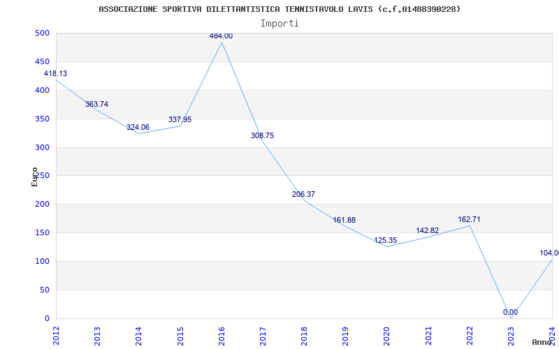Select the 2016 x-axis year label

(222, 336)
